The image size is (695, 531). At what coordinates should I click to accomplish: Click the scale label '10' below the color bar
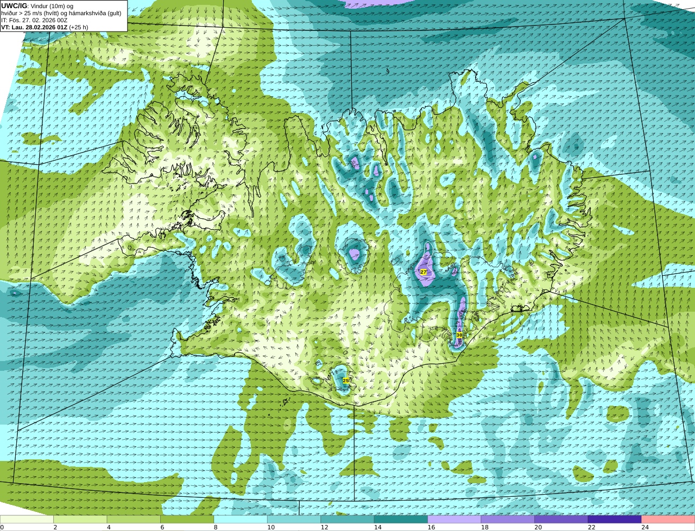tap(271, 527)
